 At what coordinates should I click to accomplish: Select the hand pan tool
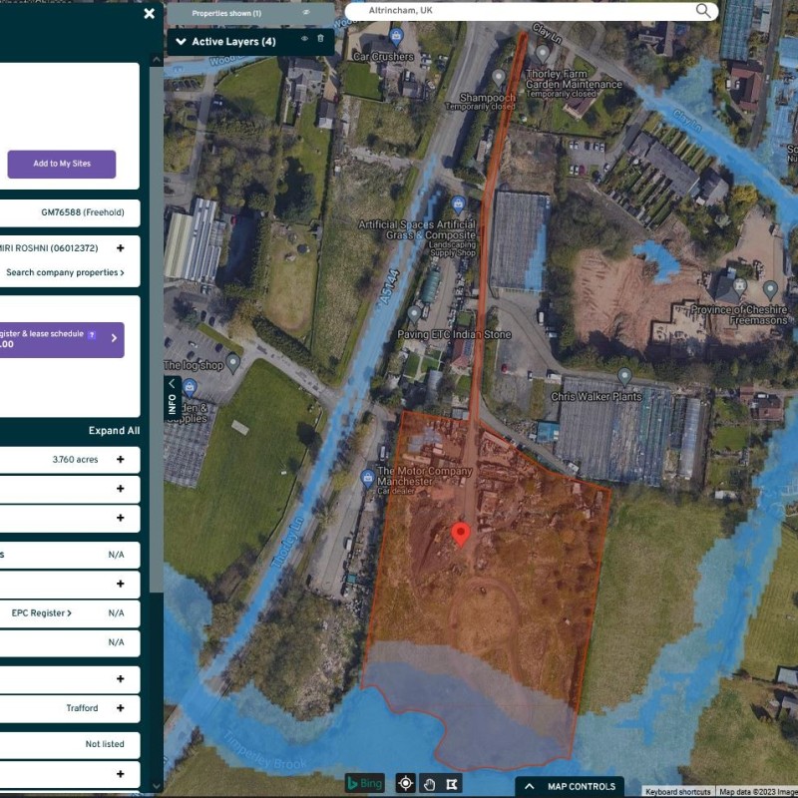[429, 783]
